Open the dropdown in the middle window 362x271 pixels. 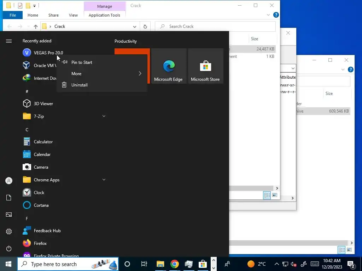tap(293, 68)
